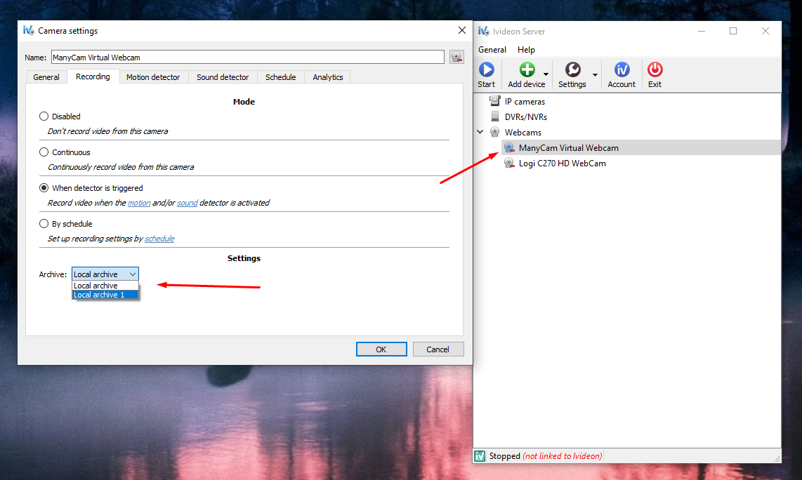Viewport: 802px width, 480px height.
Task: Switch to the Recording tab
Action: coord(93,76)
